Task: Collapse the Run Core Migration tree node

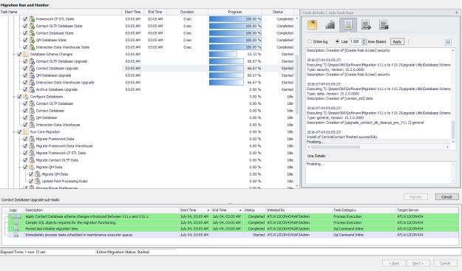Action: pos(14,132)
